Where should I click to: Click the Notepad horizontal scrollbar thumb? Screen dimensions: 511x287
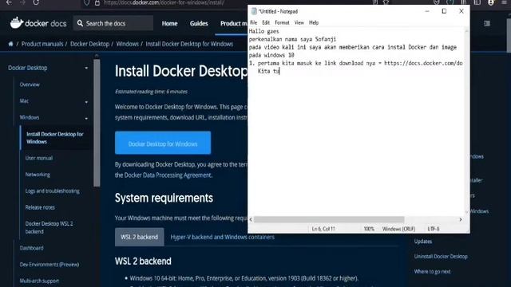pyautogui.click(x=329, y=220)
